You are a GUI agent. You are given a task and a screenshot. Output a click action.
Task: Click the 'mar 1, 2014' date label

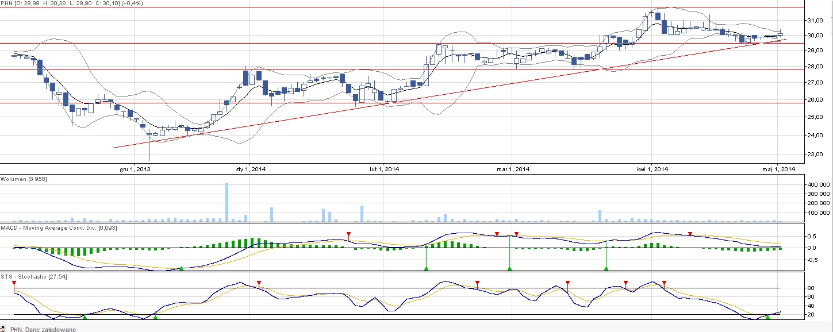point(513,169)
